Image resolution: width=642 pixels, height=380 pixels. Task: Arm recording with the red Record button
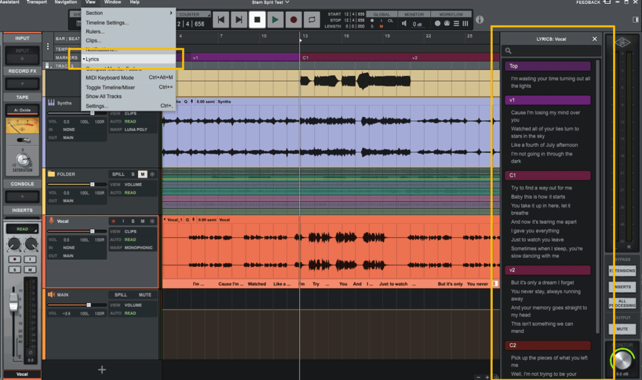click(293, 19)
